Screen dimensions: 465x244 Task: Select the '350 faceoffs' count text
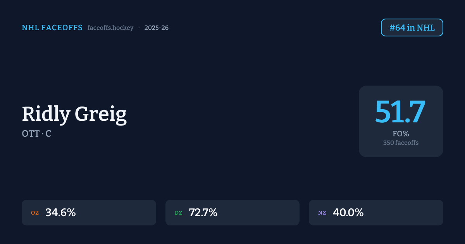tap(401, 143)
